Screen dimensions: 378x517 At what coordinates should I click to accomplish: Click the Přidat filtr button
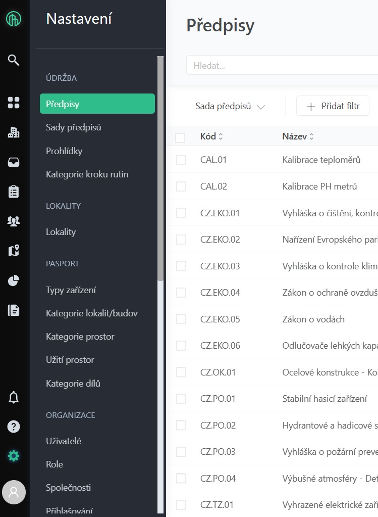(x=333, y=107)
